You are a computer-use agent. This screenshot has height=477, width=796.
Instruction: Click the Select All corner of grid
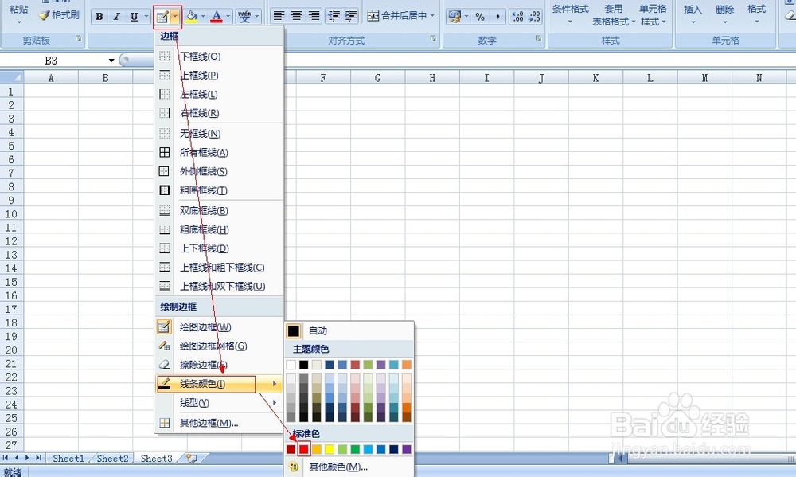(x=12, y=78)
